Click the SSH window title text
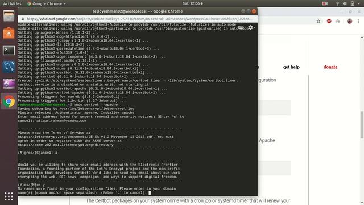 (x=138, y=11)
